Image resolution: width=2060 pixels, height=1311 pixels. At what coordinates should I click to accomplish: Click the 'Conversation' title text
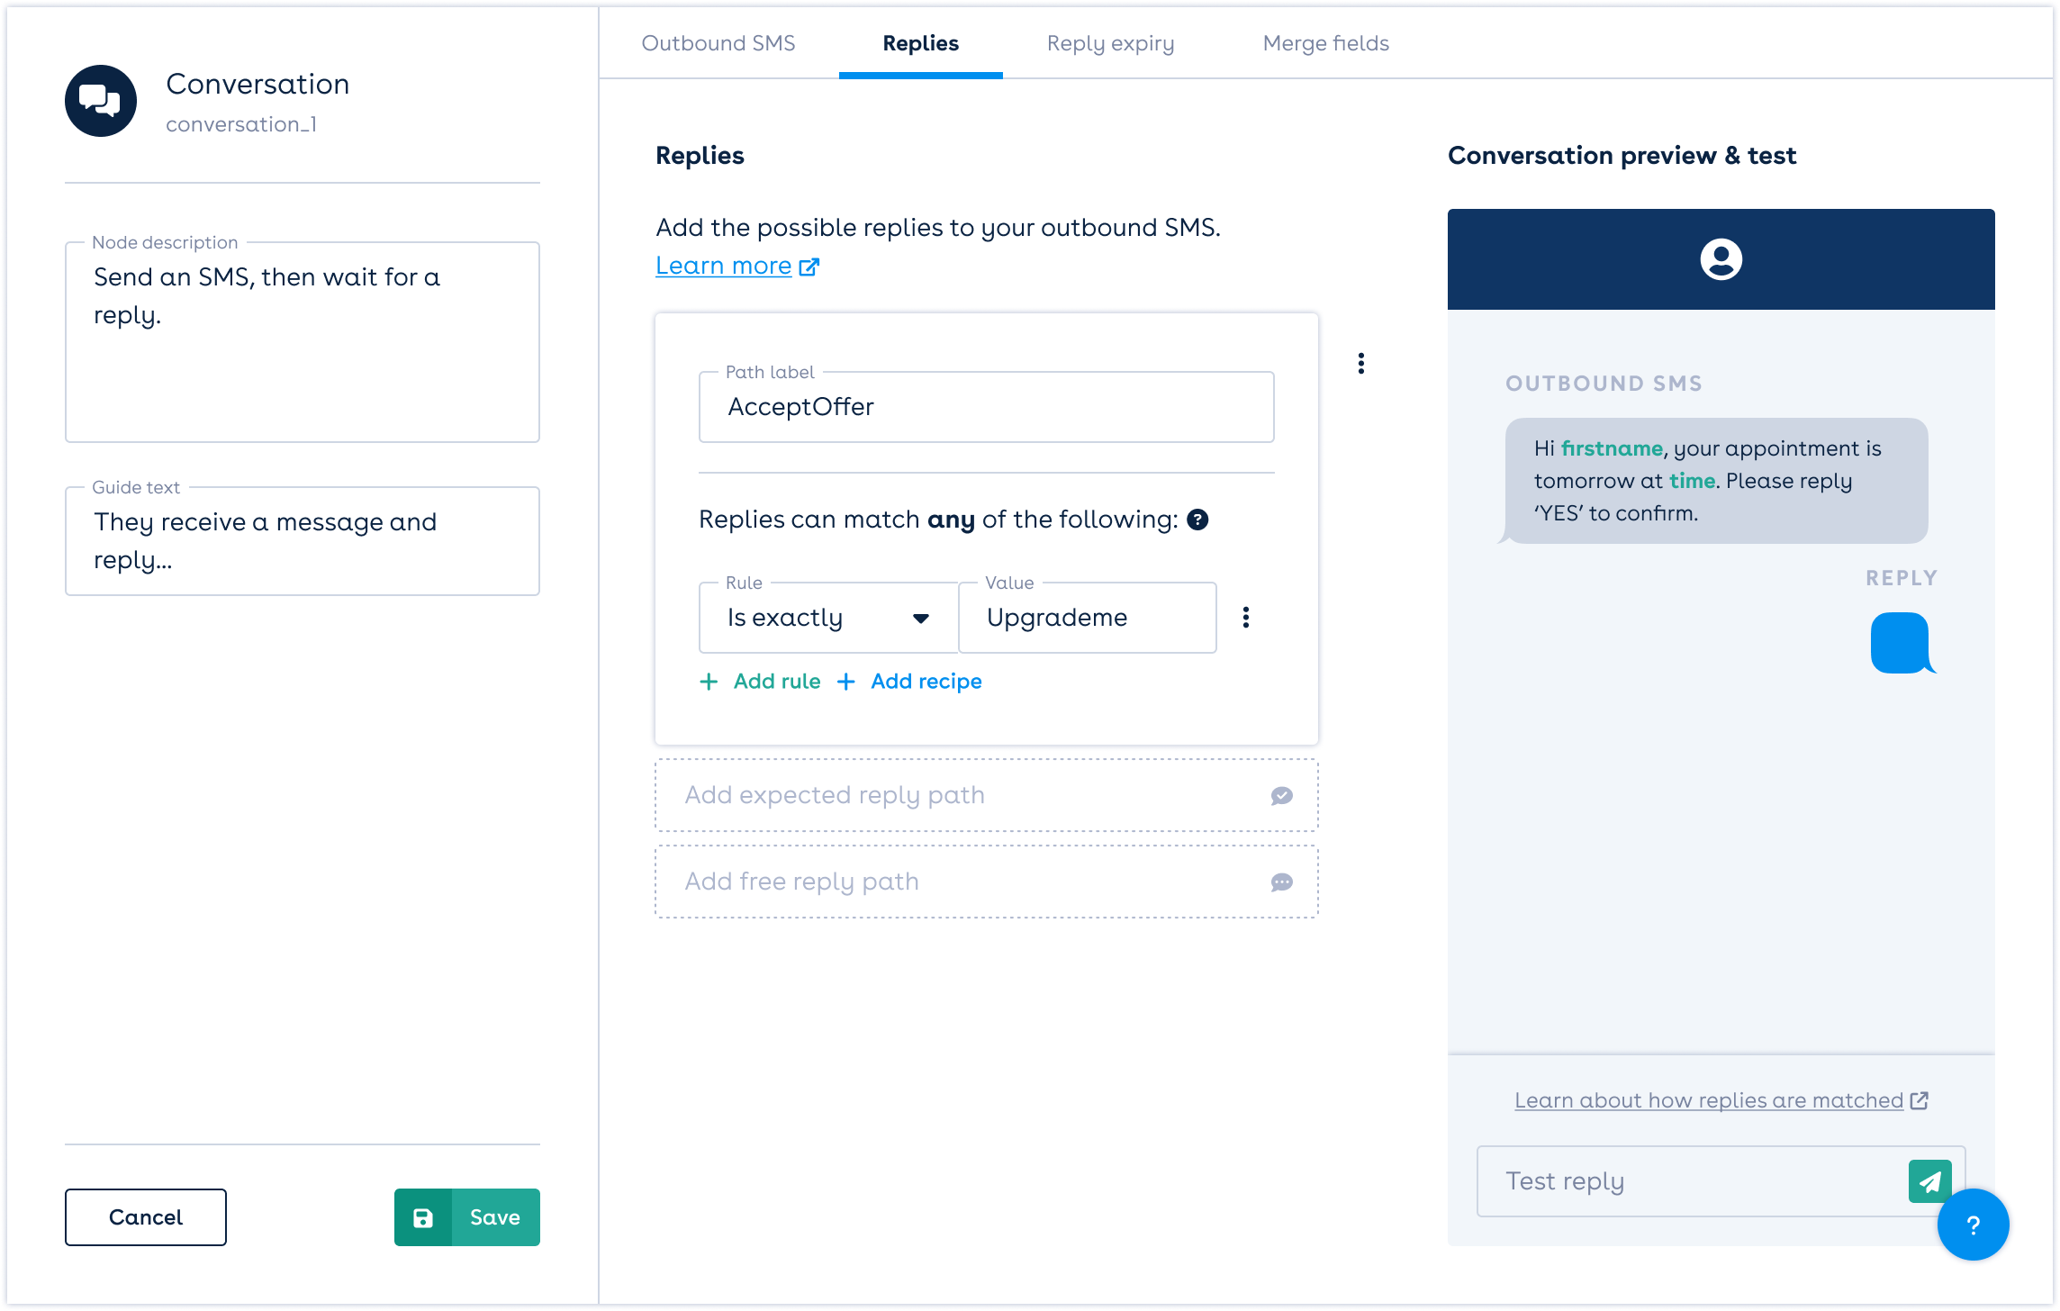[x=257, y=84]
